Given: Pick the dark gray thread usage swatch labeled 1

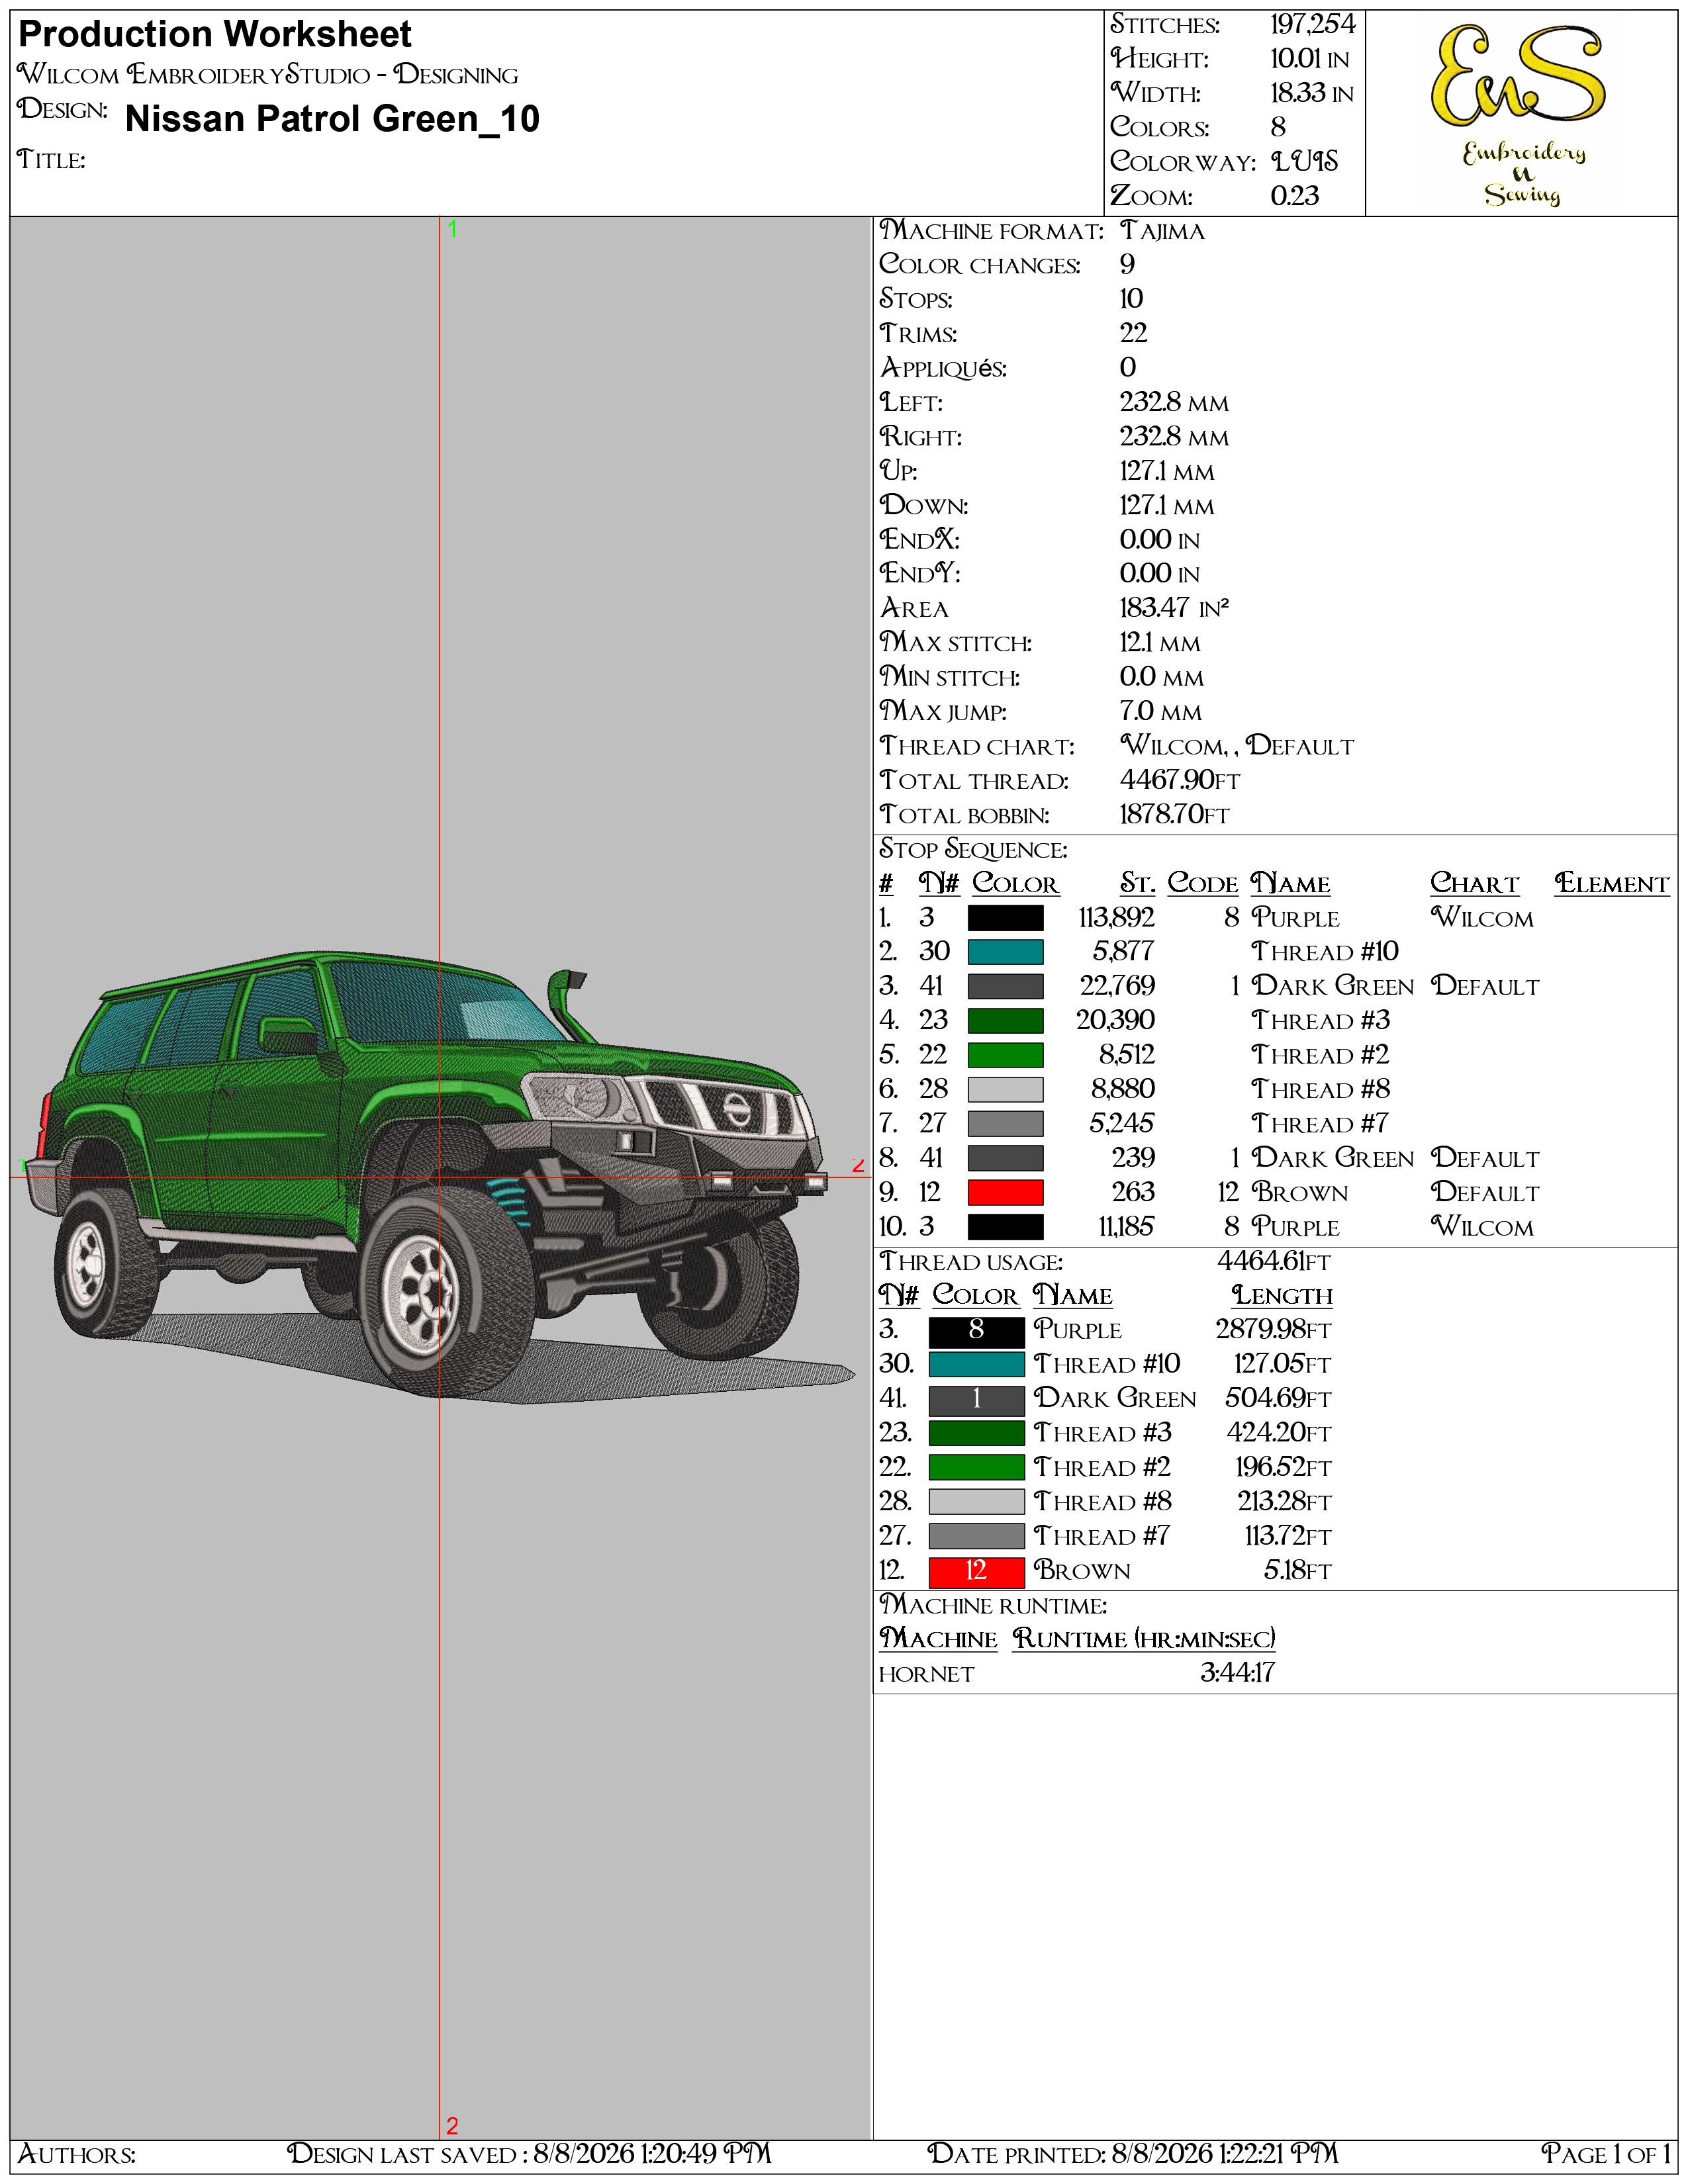Looking at the screenshot, I should coord(976,1400).
